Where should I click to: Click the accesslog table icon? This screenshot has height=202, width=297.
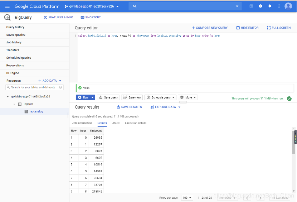26,111
